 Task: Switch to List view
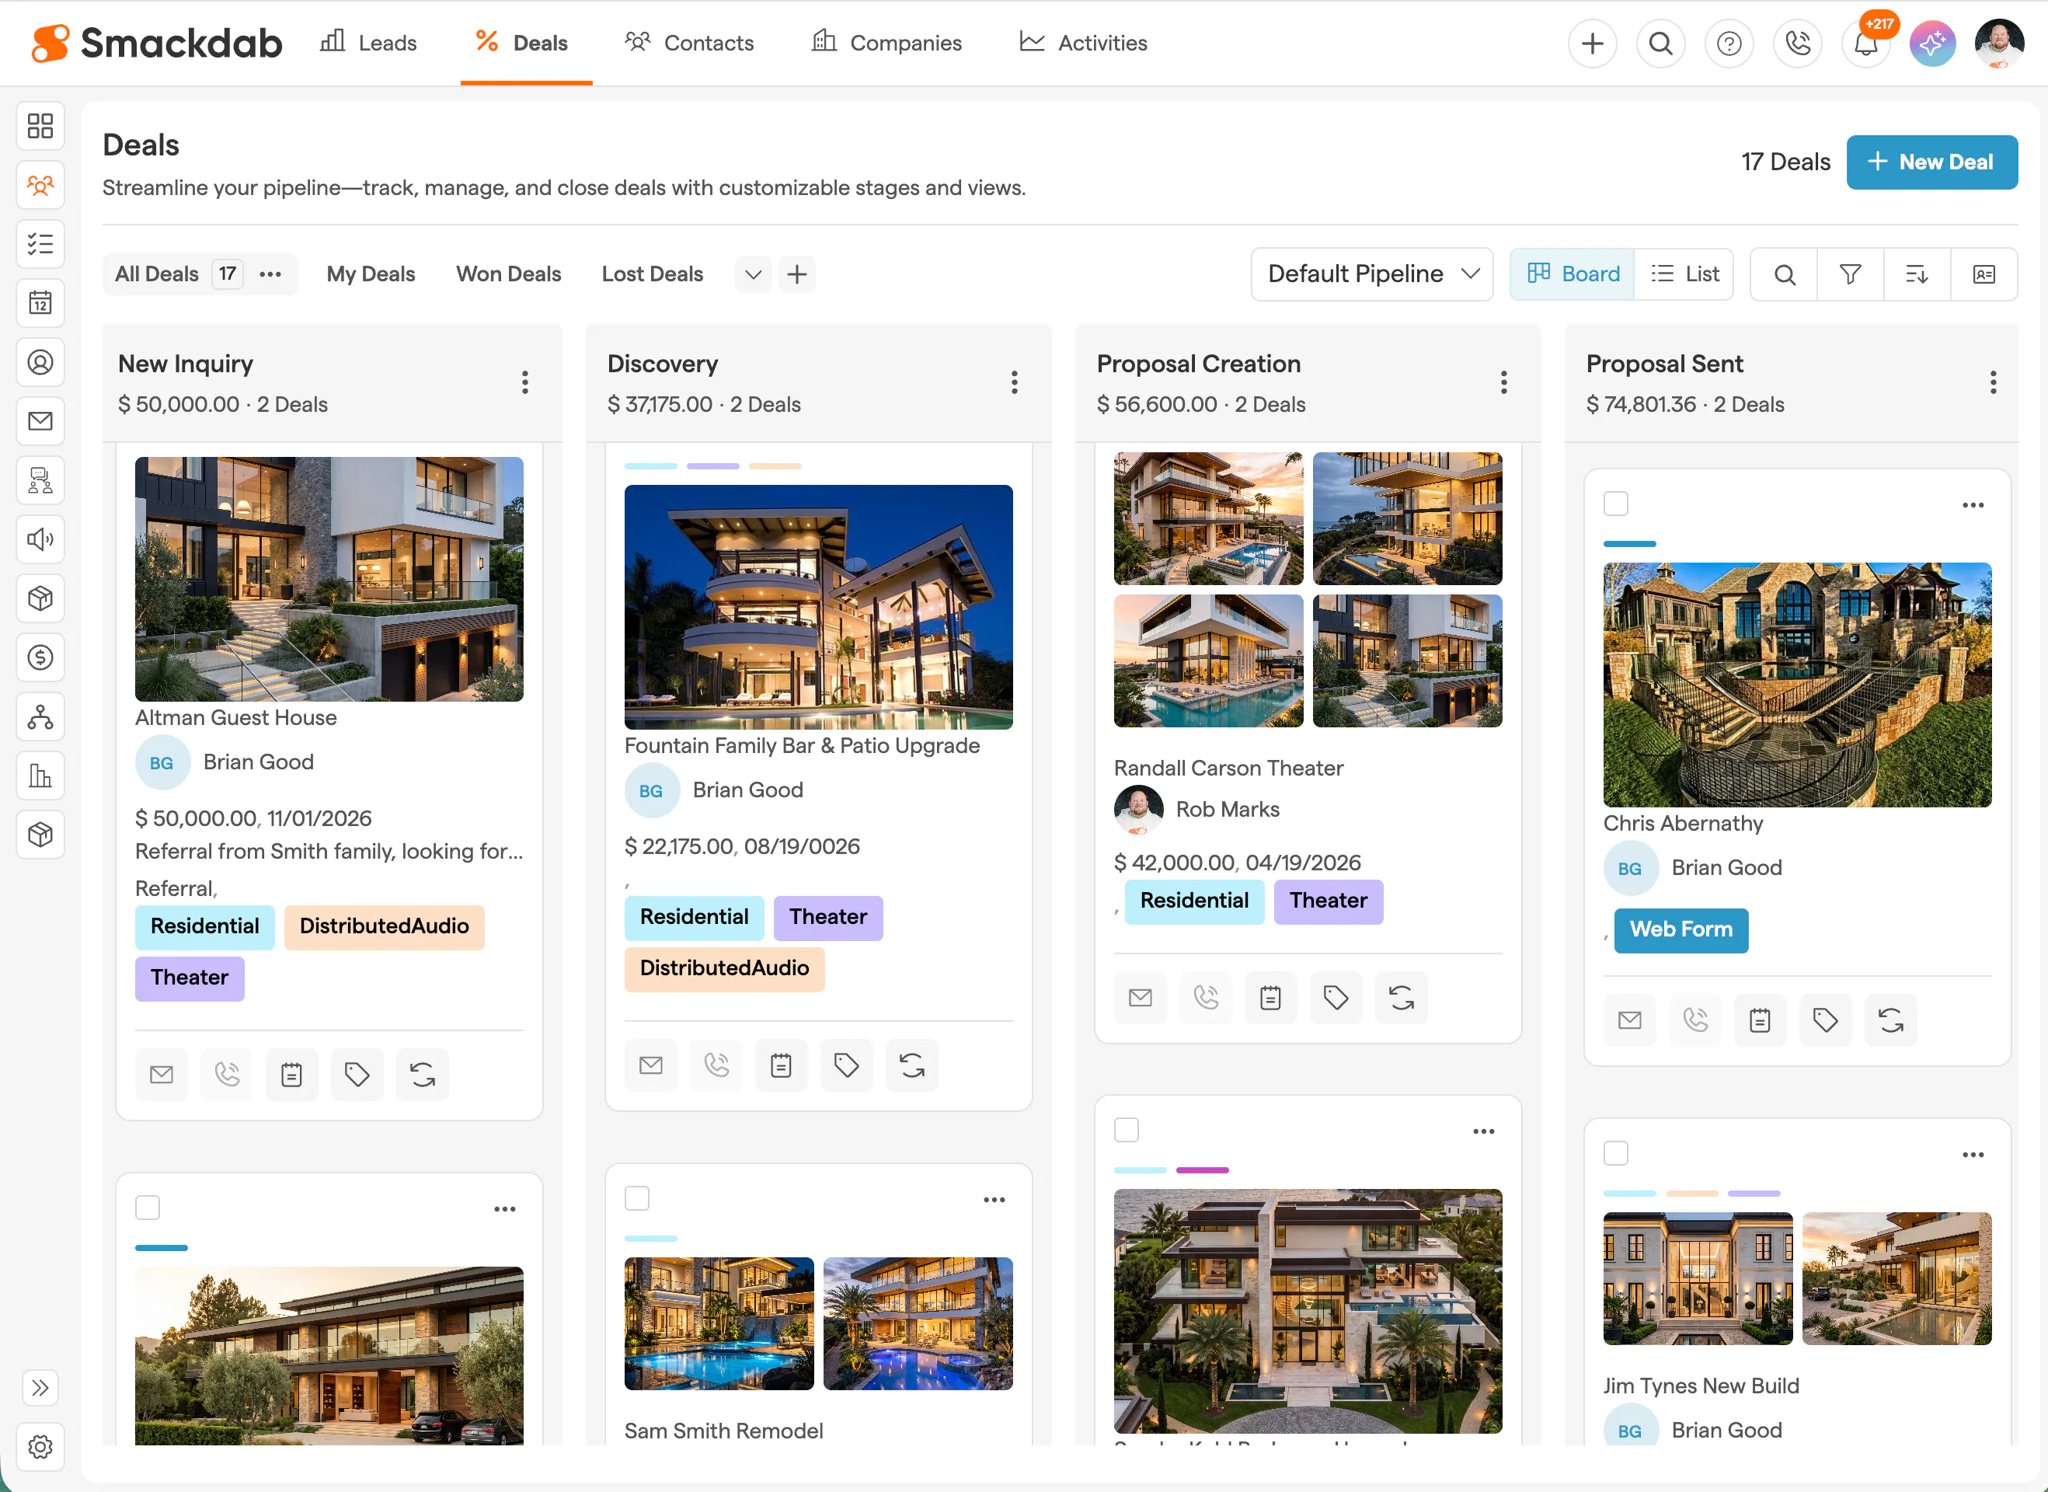1683,274
